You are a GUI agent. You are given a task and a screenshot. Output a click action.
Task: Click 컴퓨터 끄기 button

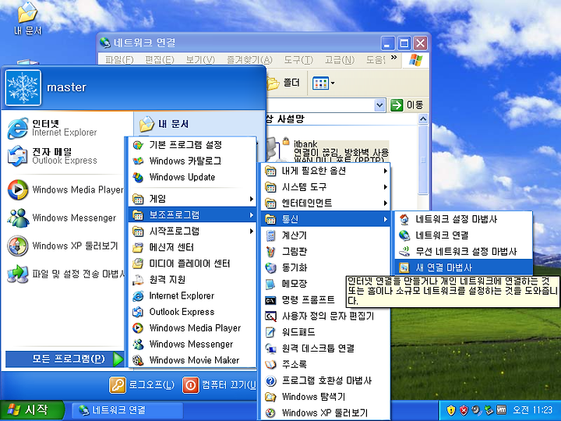coord(219,385)
